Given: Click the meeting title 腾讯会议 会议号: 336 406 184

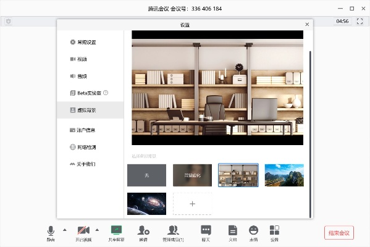Looking at the screenshot, I should click(x=185, y=9).
